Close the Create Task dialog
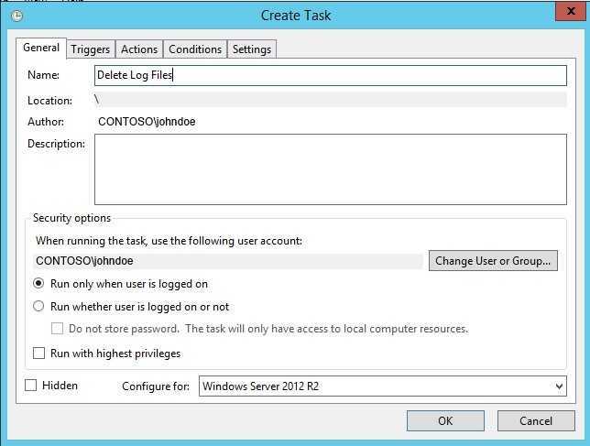 tap(571, 11)
